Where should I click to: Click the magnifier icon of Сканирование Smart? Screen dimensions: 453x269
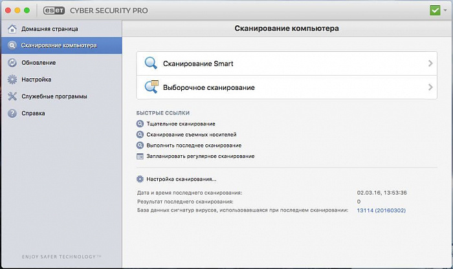coord(151,63)
